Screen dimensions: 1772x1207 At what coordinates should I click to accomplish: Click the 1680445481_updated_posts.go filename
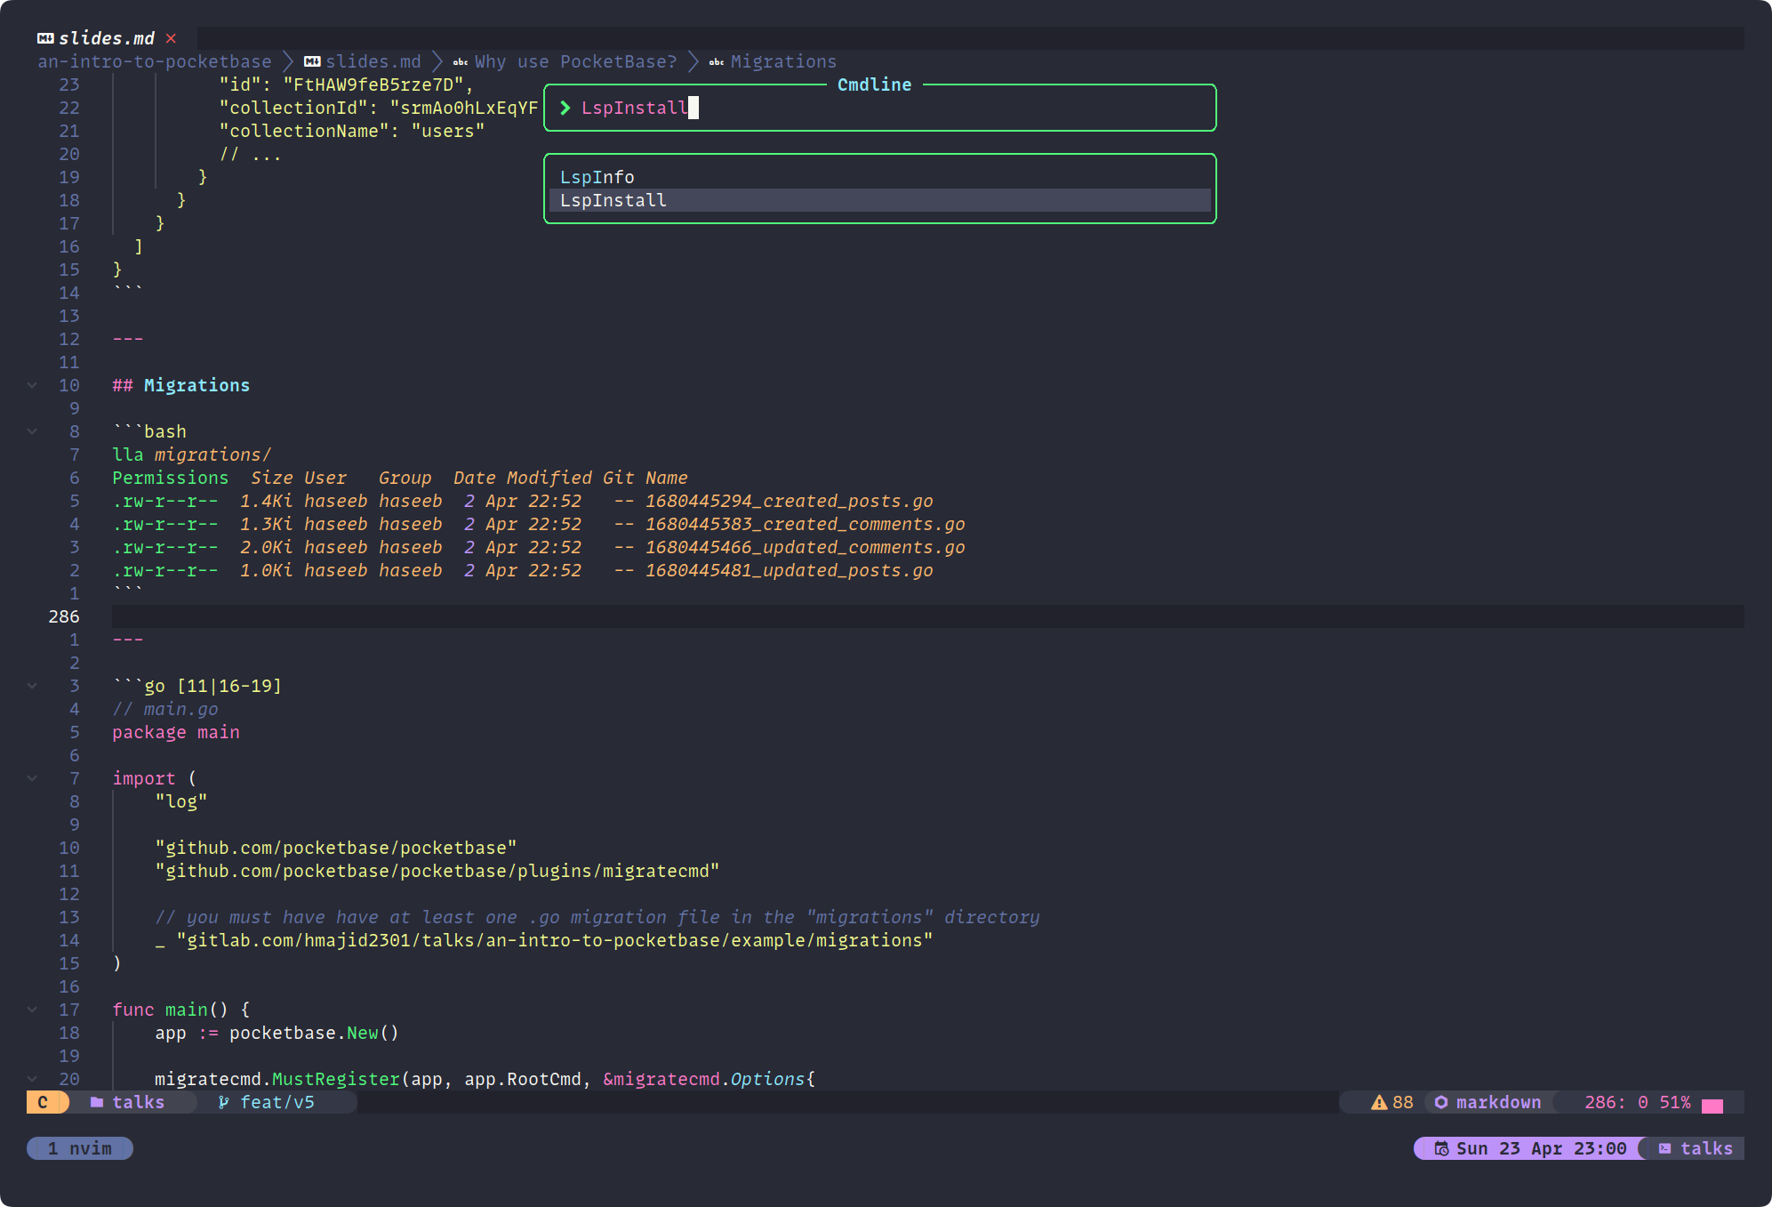tap(790, 570)
